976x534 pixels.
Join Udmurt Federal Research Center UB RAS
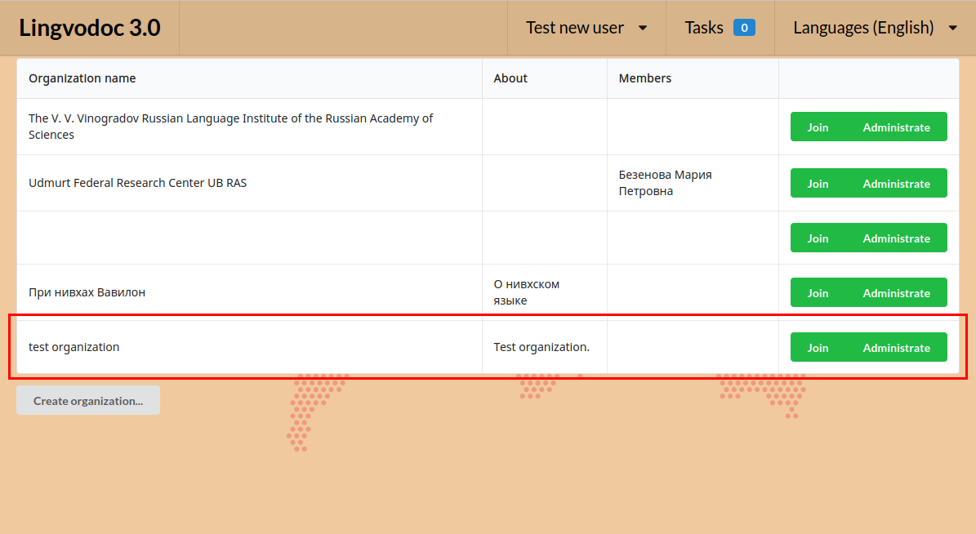click(818, 183)
